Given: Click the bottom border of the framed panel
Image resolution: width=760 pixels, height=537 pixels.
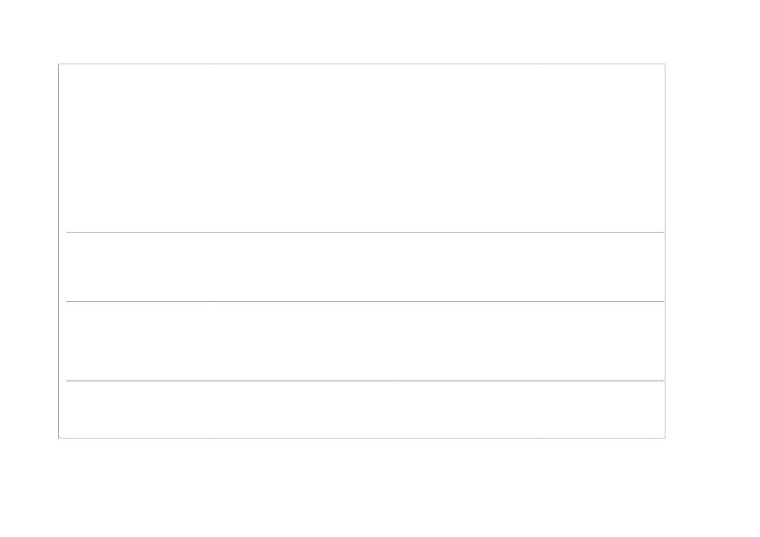Looking at the screenshot, I should [x=361, y=438].
